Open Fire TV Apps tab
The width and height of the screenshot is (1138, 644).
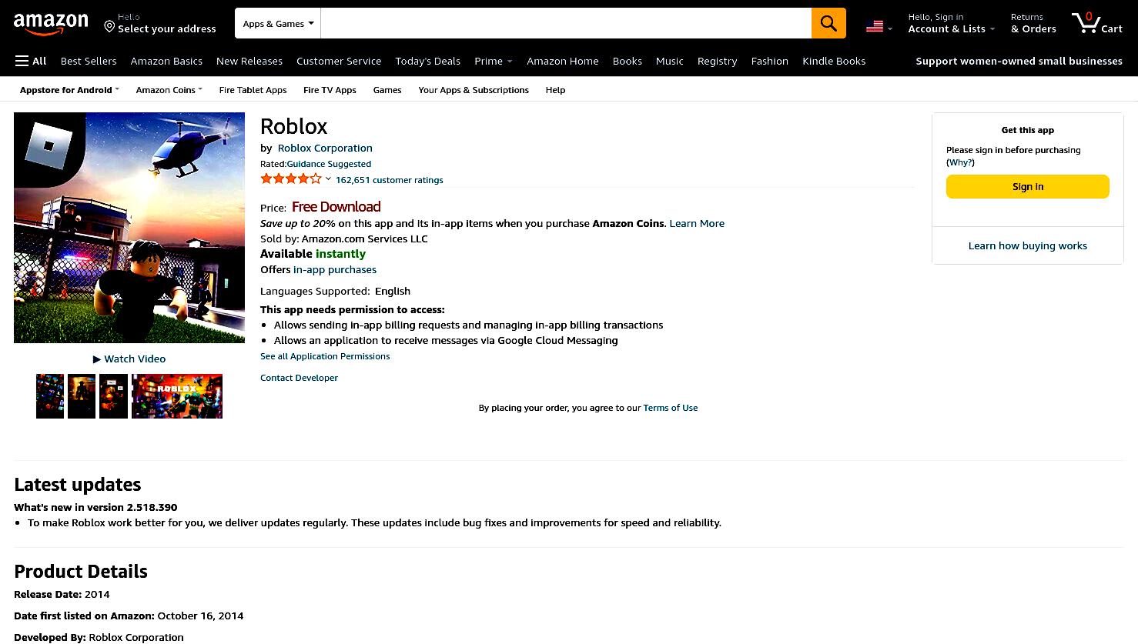[x=330, y=90]
